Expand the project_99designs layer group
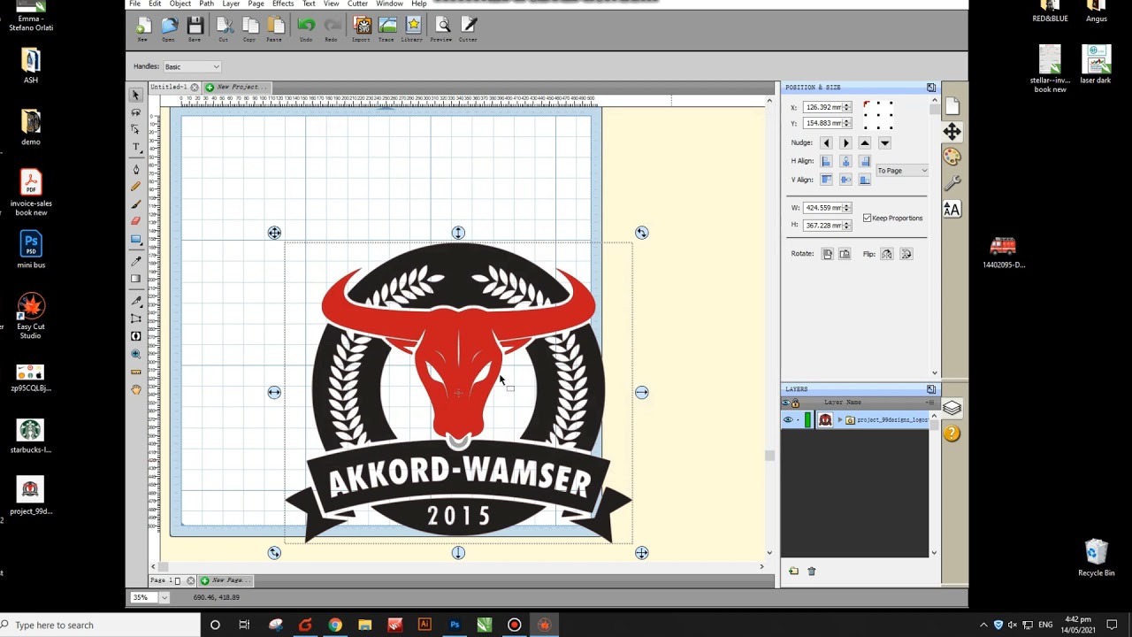Viewport: 1132px width, 637px height. click(840, 420)
